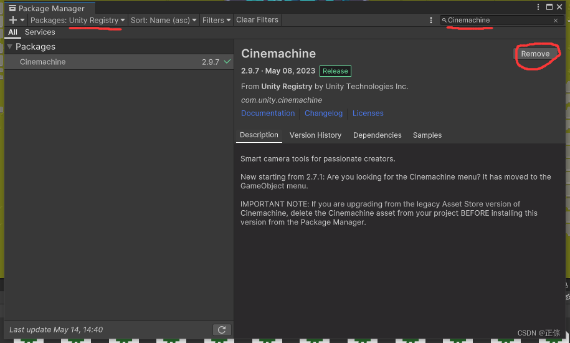This screenshot has height=343, width=570.
Task: Click the refresh package list icon
Action: click(222, 330)
